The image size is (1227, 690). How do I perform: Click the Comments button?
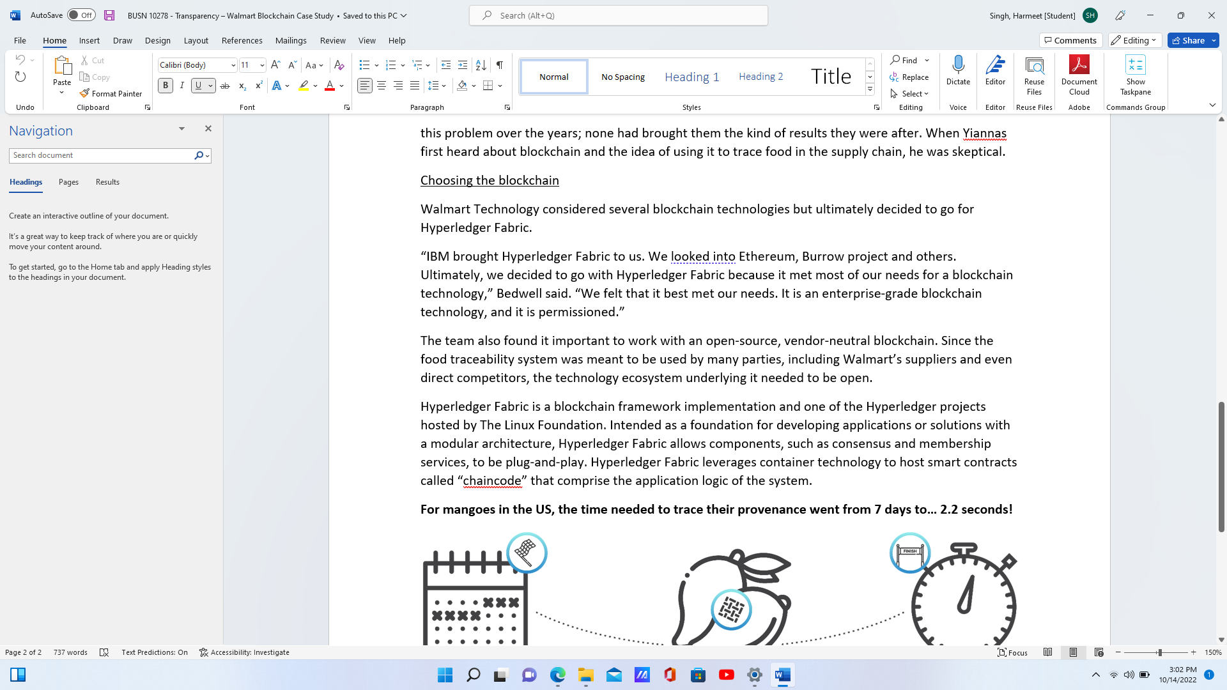1070,40
